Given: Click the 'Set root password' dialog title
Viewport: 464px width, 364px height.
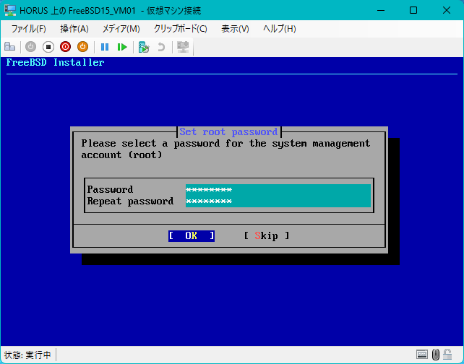Looking at the screenshot, I should [x=228, y=131].
